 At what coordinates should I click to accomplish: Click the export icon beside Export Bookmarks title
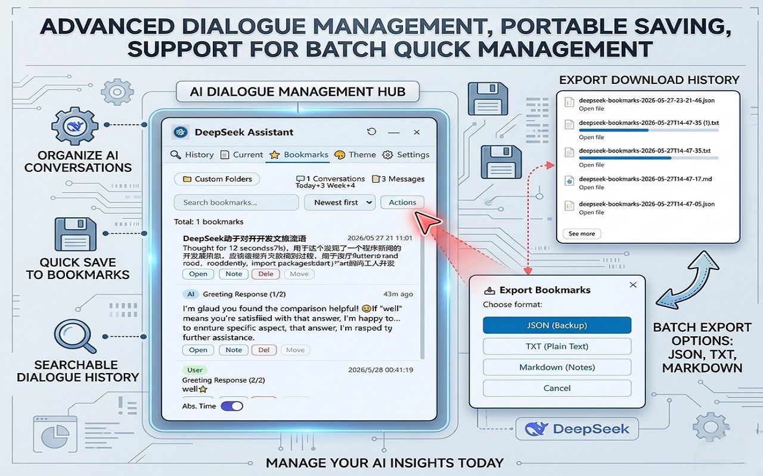489,290
